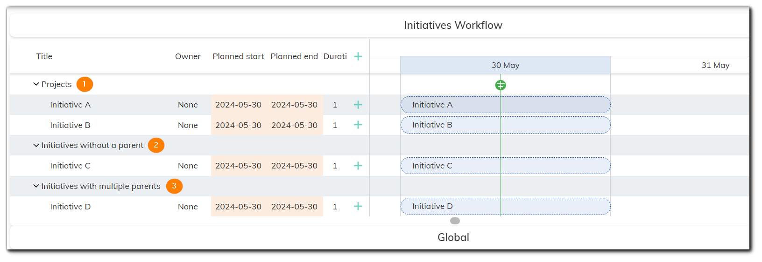Collapse Initiatives with multiple parents group
The width and height of the screenshot is (762, 262).
pos(36,186)
